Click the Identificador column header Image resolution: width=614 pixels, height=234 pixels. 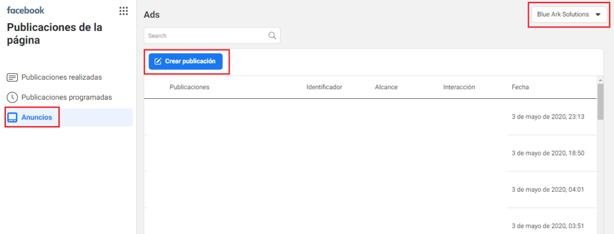[x=324, y=88]
